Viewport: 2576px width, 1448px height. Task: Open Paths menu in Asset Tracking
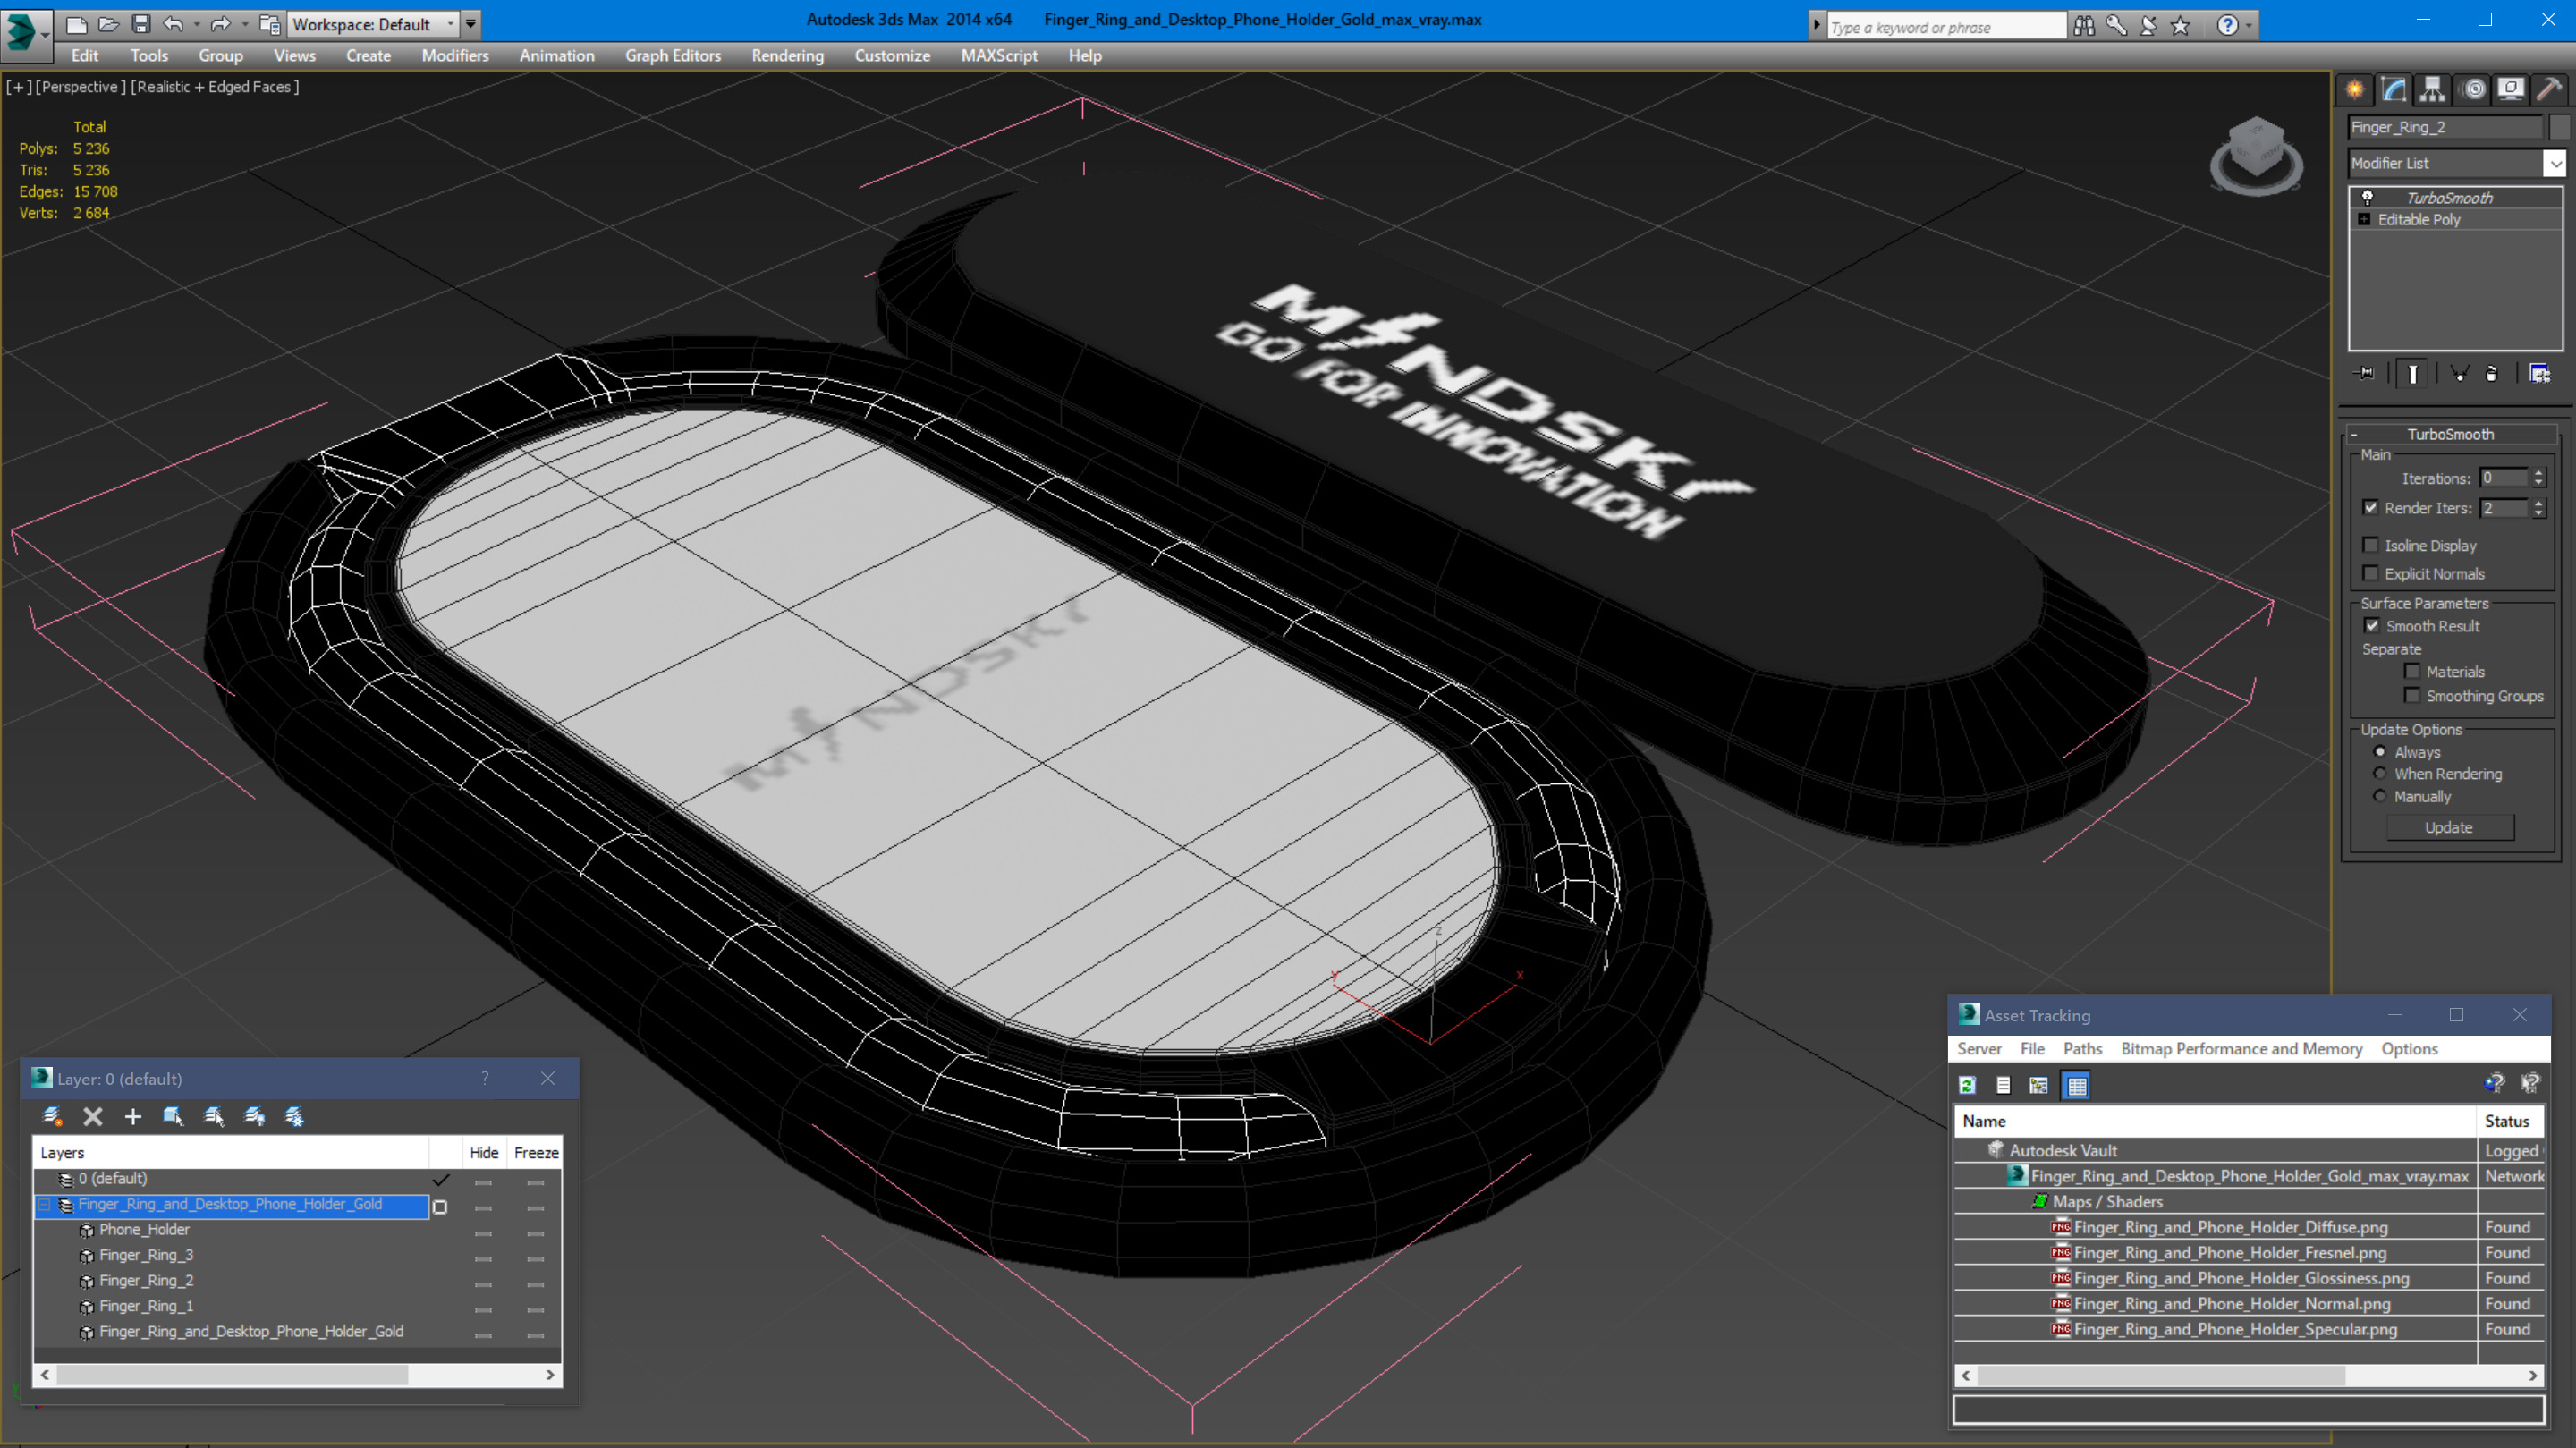click(2082, 1049)
